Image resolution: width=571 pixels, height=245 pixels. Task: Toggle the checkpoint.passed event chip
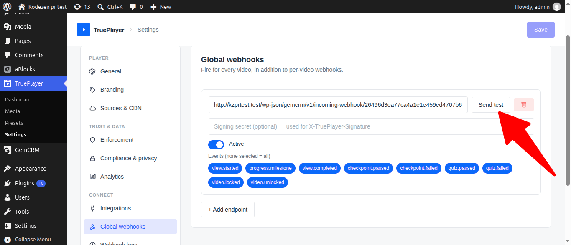[369, 168]
